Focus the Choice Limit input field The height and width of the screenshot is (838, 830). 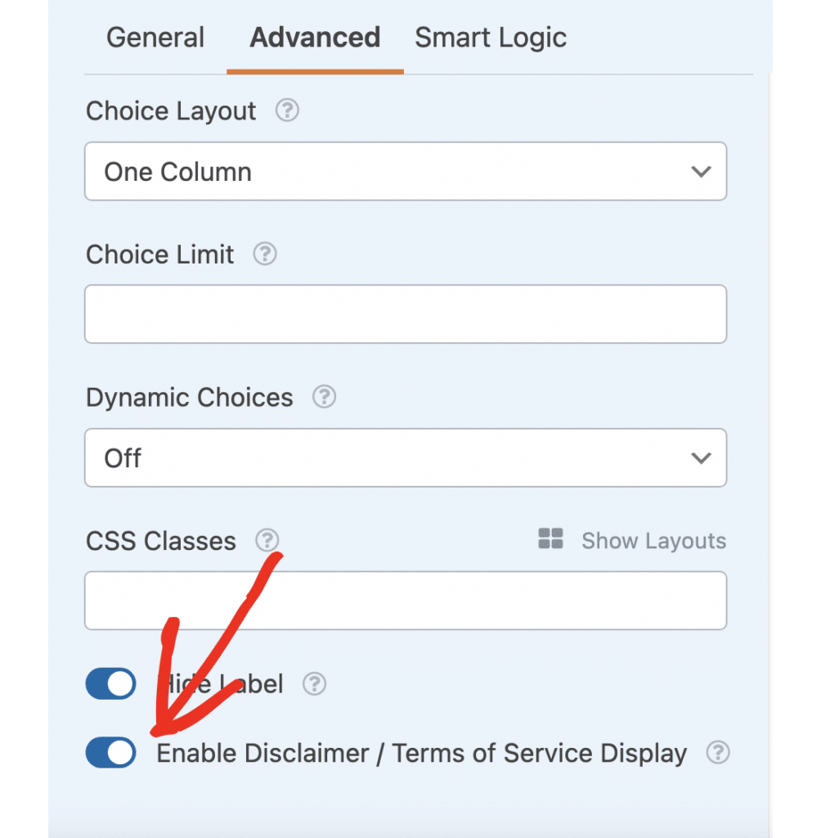tap(405, 314)
